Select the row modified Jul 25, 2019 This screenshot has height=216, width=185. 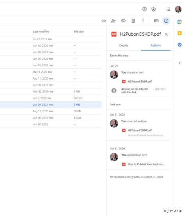click(x=50, y=39)
